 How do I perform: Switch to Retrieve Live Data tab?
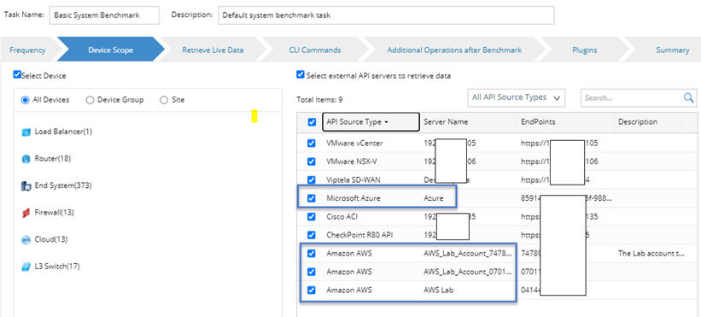[213, 50]
